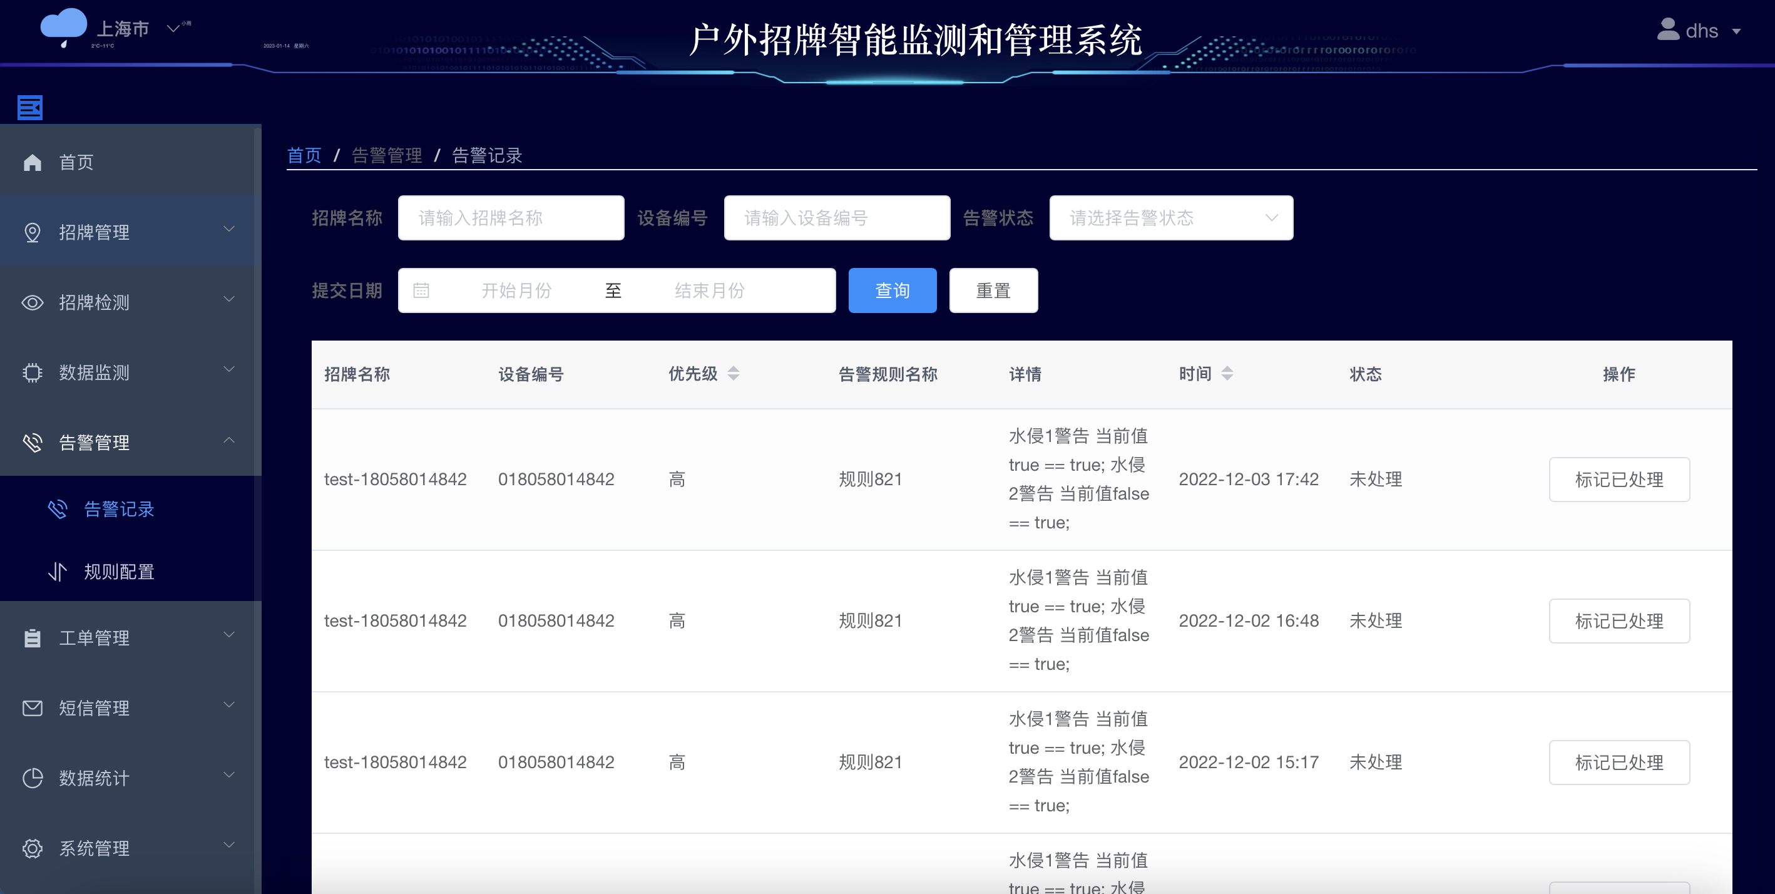Expand the 招牌管理 submenu chevron
Screen dimensions: 1775x894
click(x=230, y=230)
